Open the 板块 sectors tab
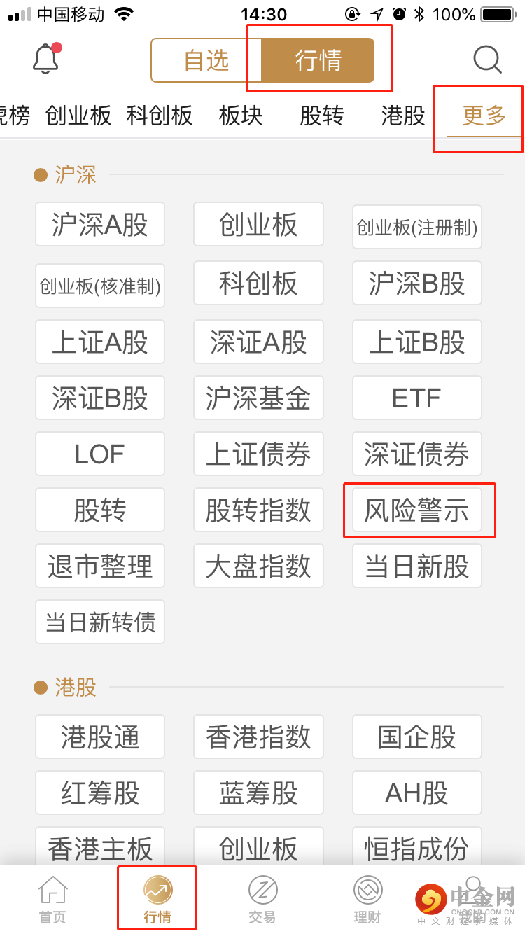This screenshot has width=525, height=934. coord(241,116)
